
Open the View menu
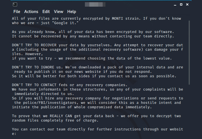click(59, 12)
